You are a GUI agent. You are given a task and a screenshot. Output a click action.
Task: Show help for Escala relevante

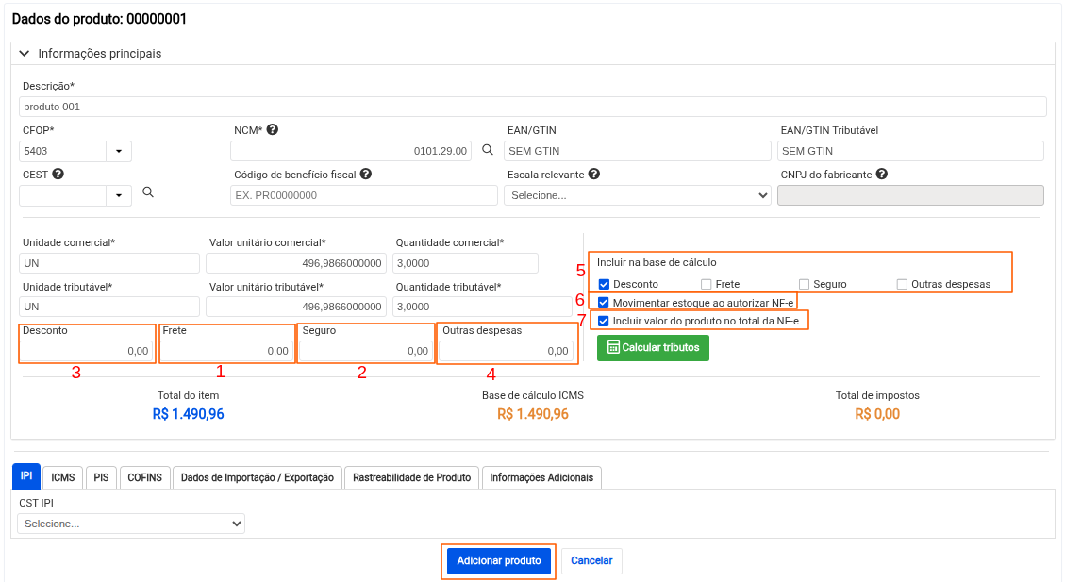point(594,175)
